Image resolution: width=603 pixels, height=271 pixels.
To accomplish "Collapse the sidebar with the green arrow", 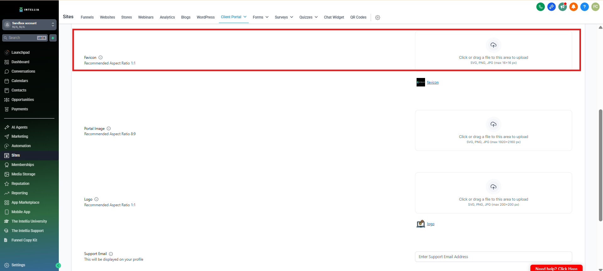I will [x=58, y=266].
